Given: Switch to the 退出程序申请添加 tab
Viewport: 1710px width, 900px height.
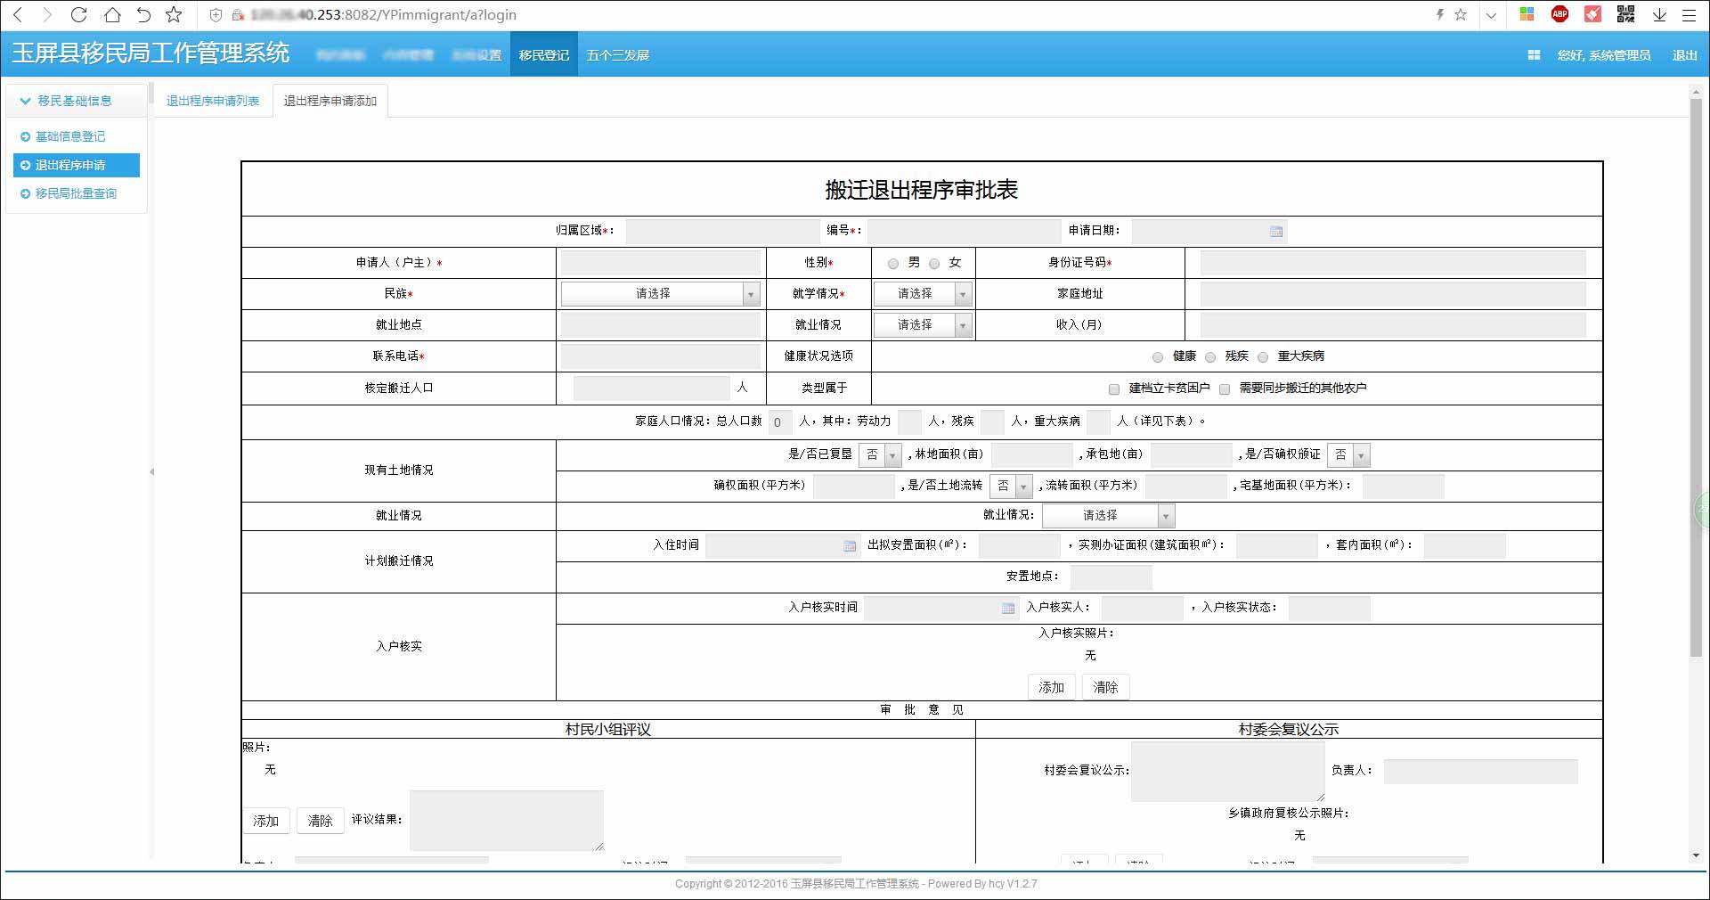Looking at the screenshot, I should [330, 101].
